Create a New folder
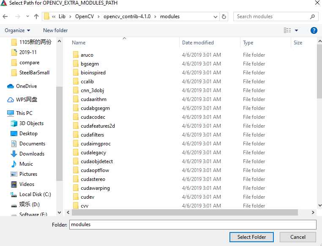Viewport: 322px width, 246px height. pyautogui.click(x=55, y=30)
